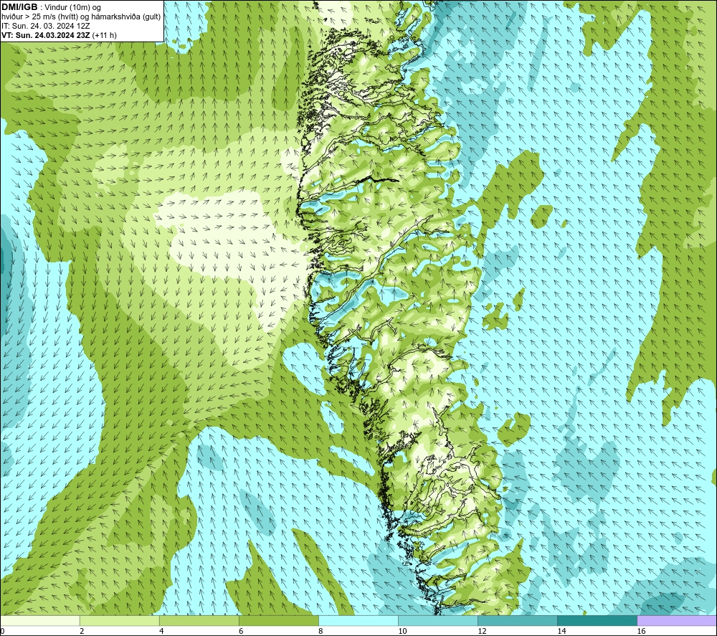This screenshot has height=636, width=717.
Task: Click the scale label "10"
Action: point(402,632)
